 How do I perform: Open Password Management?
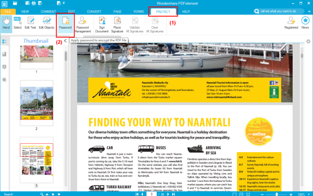point(82,25)
